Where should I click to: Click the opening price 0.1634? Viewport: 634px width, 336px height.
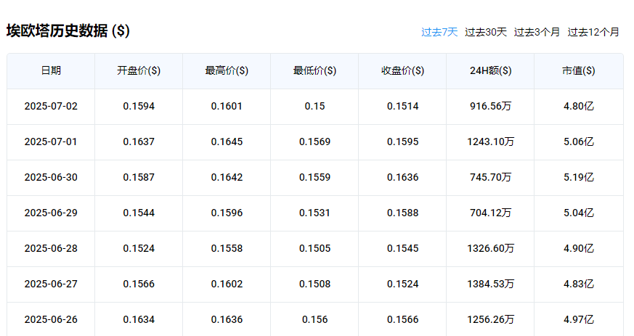[139, 319]
